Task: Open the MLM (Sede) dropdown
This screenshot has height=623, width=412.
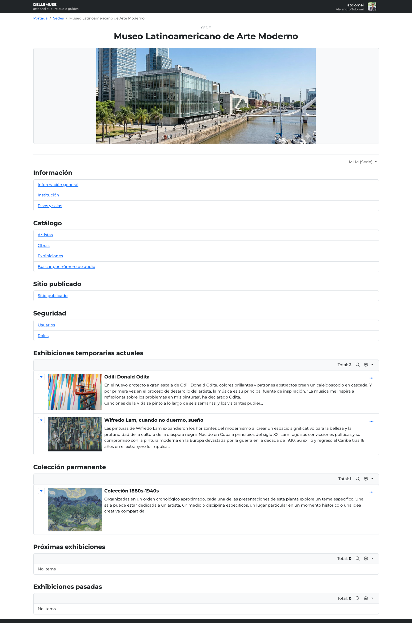Action: pos(362,162)
